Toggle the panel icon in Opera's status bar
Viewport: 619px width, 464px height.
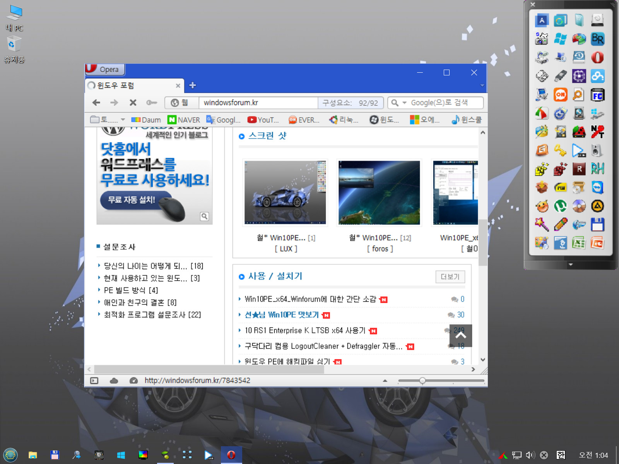coord(94,380)
